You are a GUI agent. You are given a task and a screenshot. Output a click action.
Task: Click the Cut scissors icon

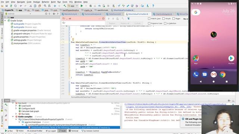click(x=31, y=6)
